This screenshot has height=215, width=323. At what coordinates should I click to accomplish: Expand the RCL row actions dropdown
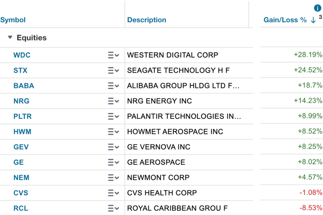113,208
